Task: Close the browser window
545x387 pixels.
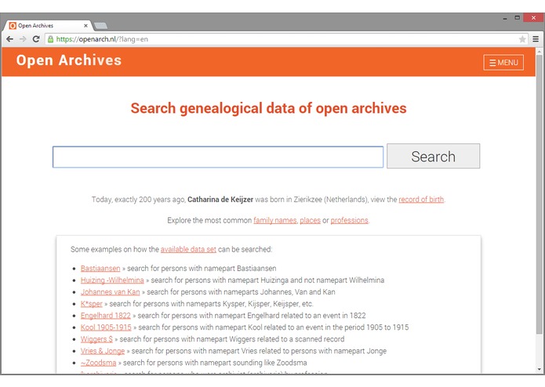Action: [x=533, y=18]
